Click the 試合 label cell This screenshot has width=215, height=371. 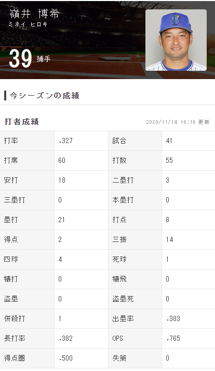pyautogui.click(x=135, y=141)
